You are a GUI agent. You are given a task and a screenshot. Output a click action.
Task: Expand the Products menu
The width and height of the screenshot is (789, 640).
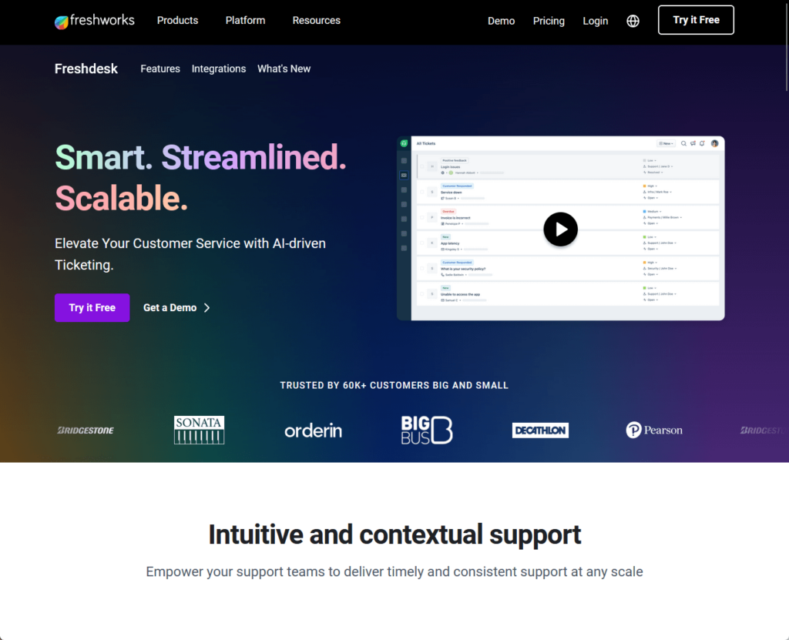tap(178, 21)
